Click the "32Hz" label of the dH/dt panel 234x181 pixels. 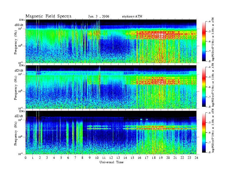(22, 20)
